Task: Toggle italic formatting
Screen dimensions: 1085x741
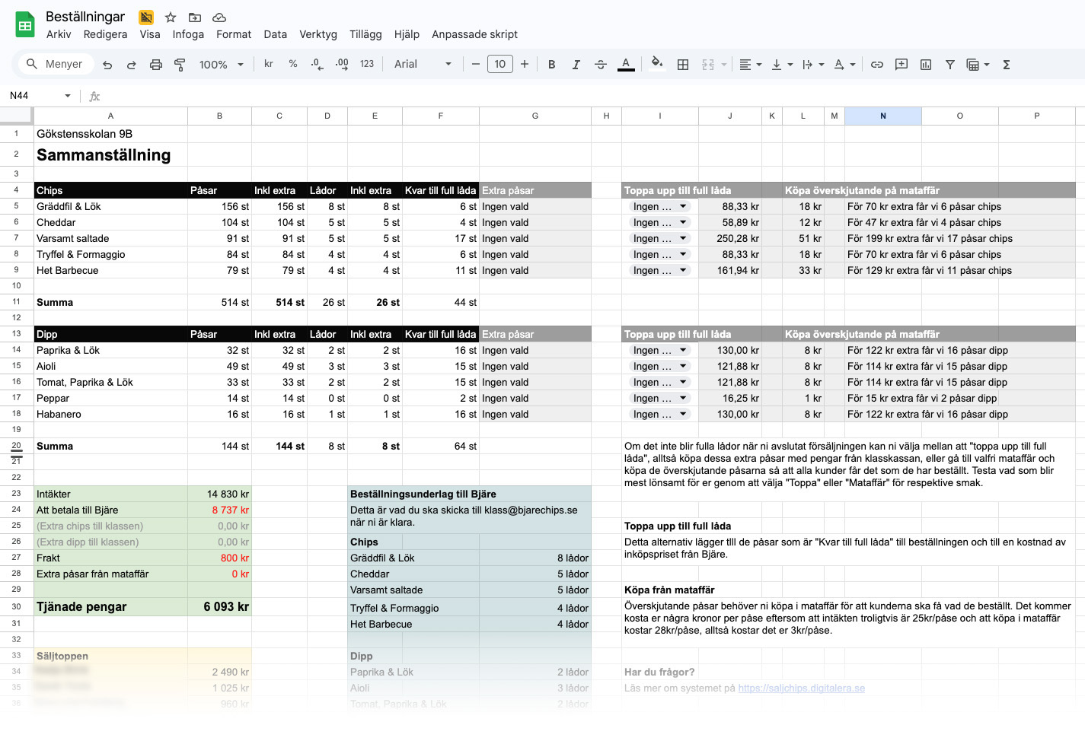Action: pos(576,65)
